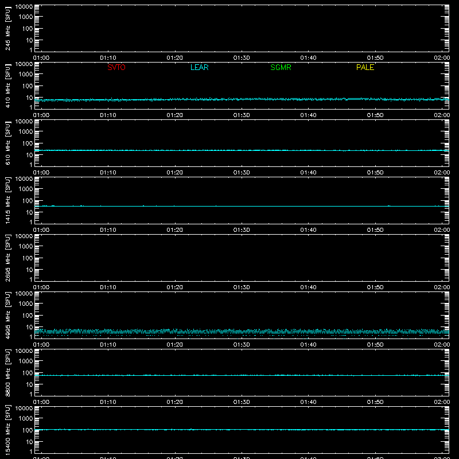Select the 15400 MHz [SFU] axis label
The height and width of the screenshot is (459, 459).
click(x=7, y=430)
